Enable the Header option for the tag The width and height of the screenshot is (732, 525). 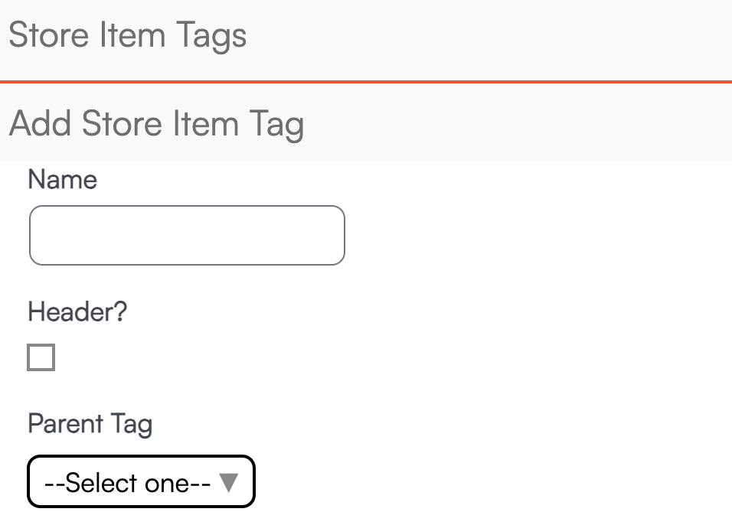[x=41, y=357]
